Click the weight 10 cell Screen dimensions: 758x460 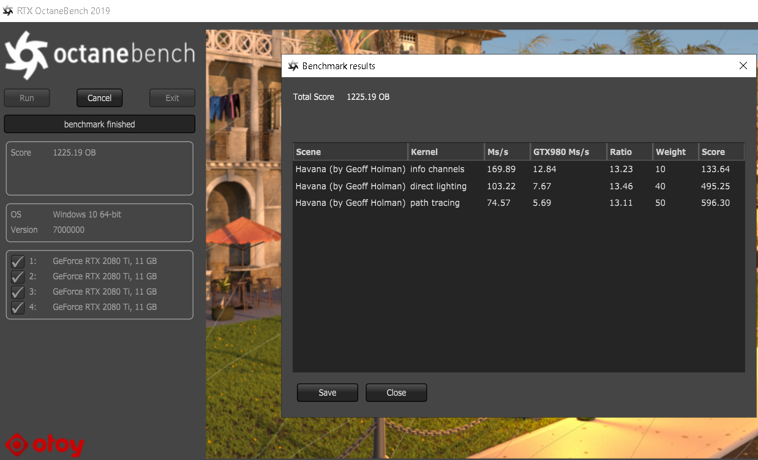coord(660,169)
